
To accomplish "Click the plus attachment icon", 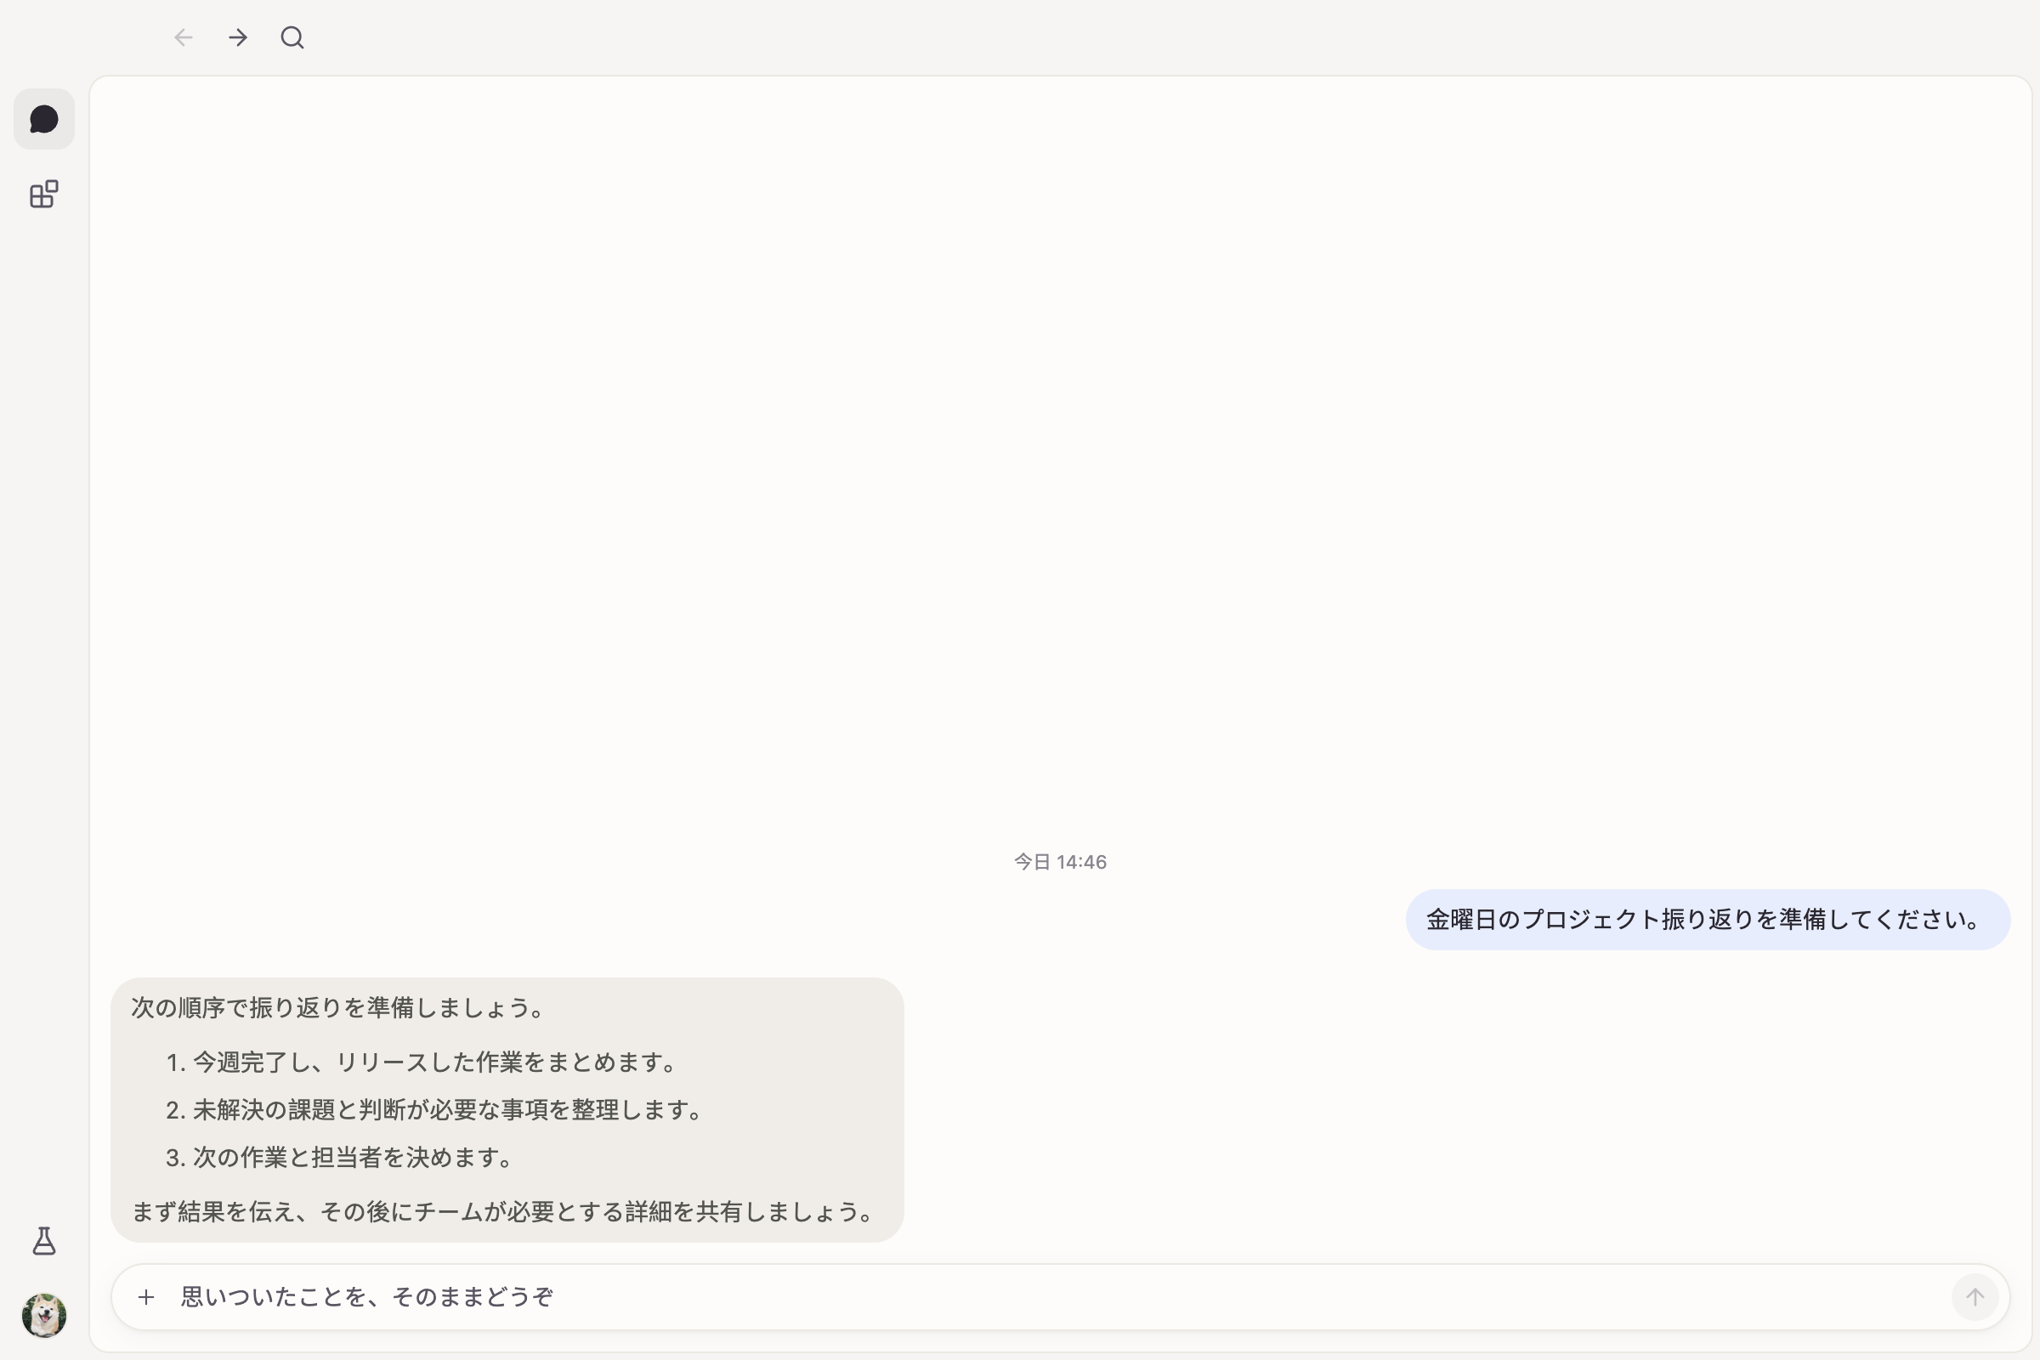I will coord(146,1297).
